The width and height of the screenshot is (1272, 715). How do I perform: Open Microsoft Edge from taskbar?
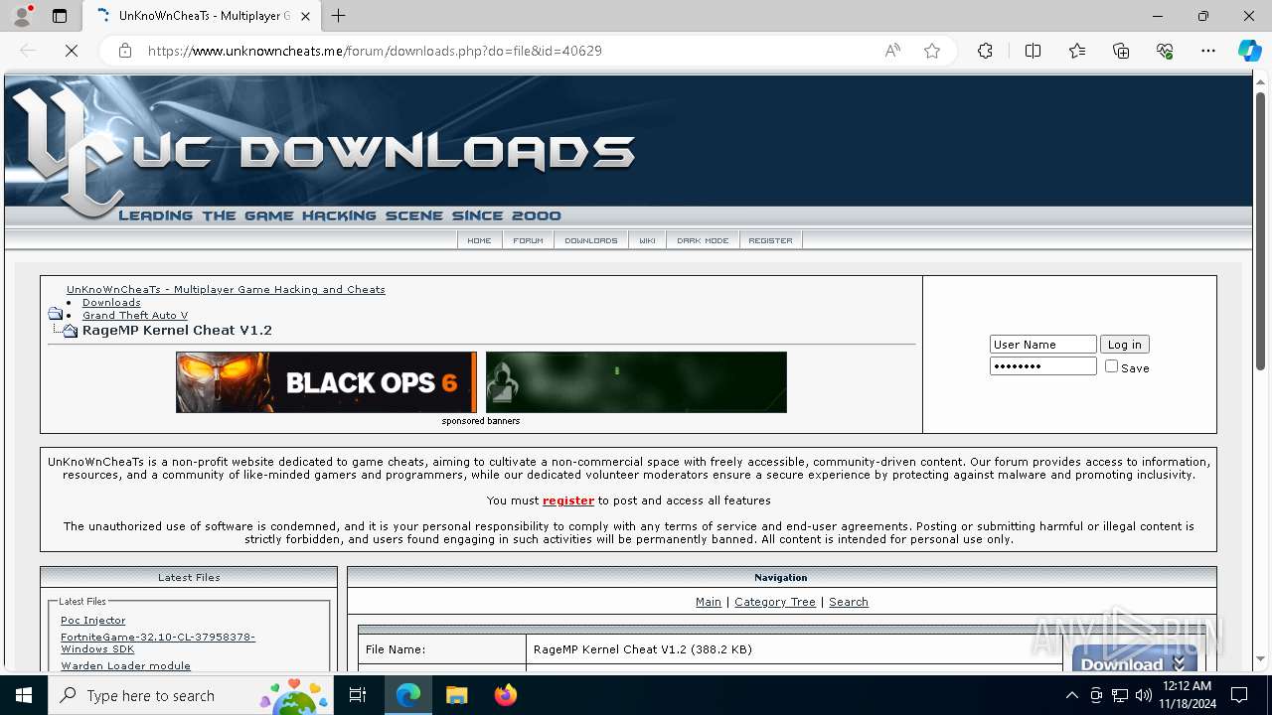tap(408, 695)
